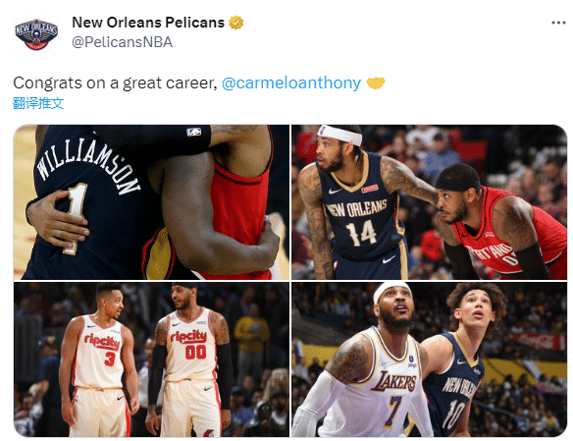This screenshot has height=441, width=573.
Task: Click the gold verified badge icon
Action: coord(236,23)
